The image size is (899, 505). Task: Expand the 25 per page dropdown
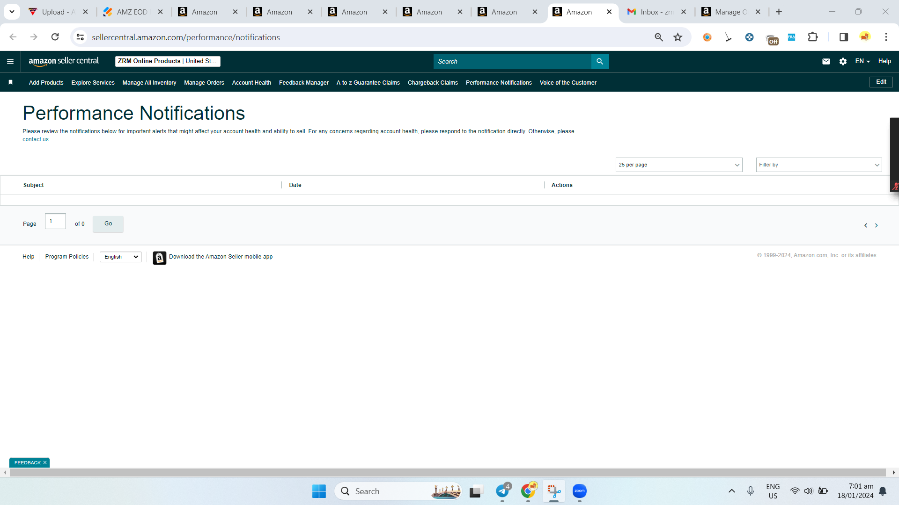click(x=679, y=165)
